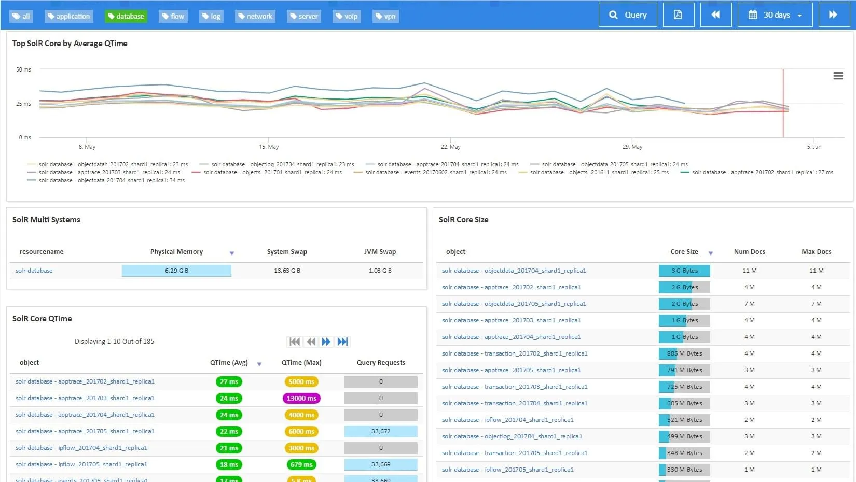The width and height of the screenshot is (856, 482).
Task: Click the 13000 ms QTime Max badge
Action: pos(301,399)
